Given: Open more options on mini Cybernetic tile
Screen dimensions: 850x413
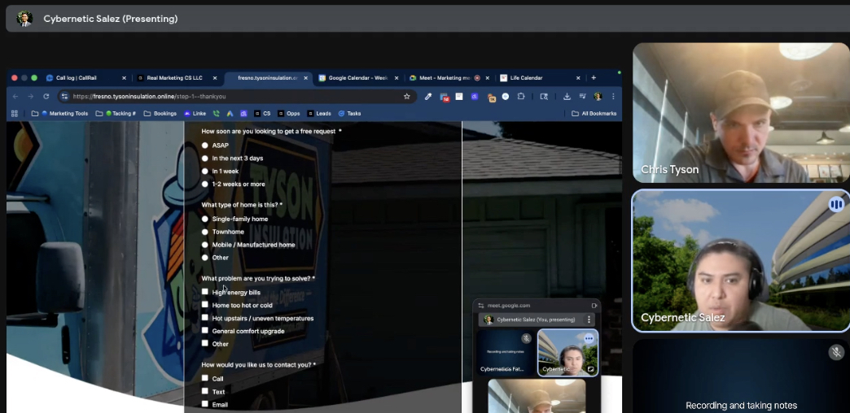Looking at the screenshot, I should (589, 338).
